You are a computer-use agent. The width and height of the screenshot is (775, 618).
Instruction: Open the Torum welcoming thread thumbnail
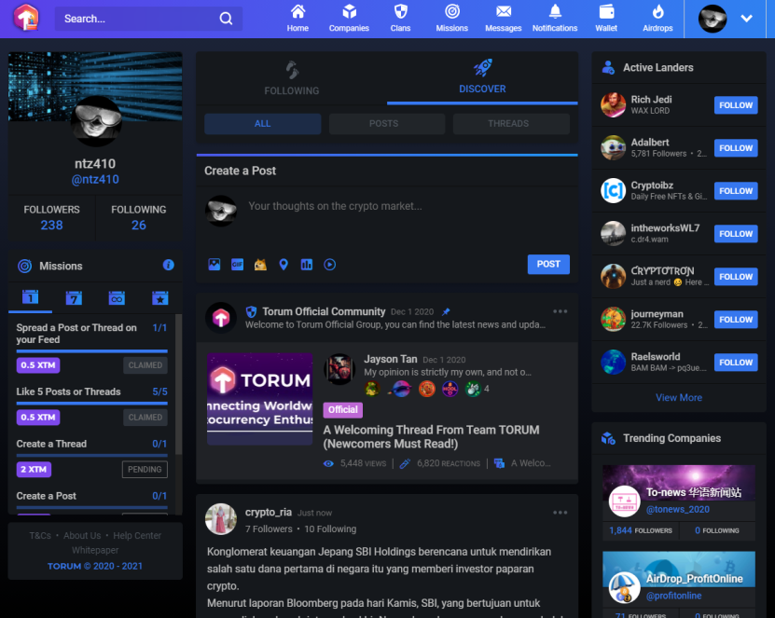[259, 399]
